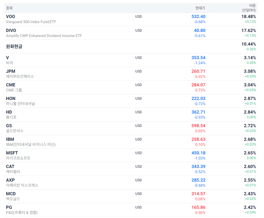Click HD price 362.71
264x218 pixels.
[198, 112]
